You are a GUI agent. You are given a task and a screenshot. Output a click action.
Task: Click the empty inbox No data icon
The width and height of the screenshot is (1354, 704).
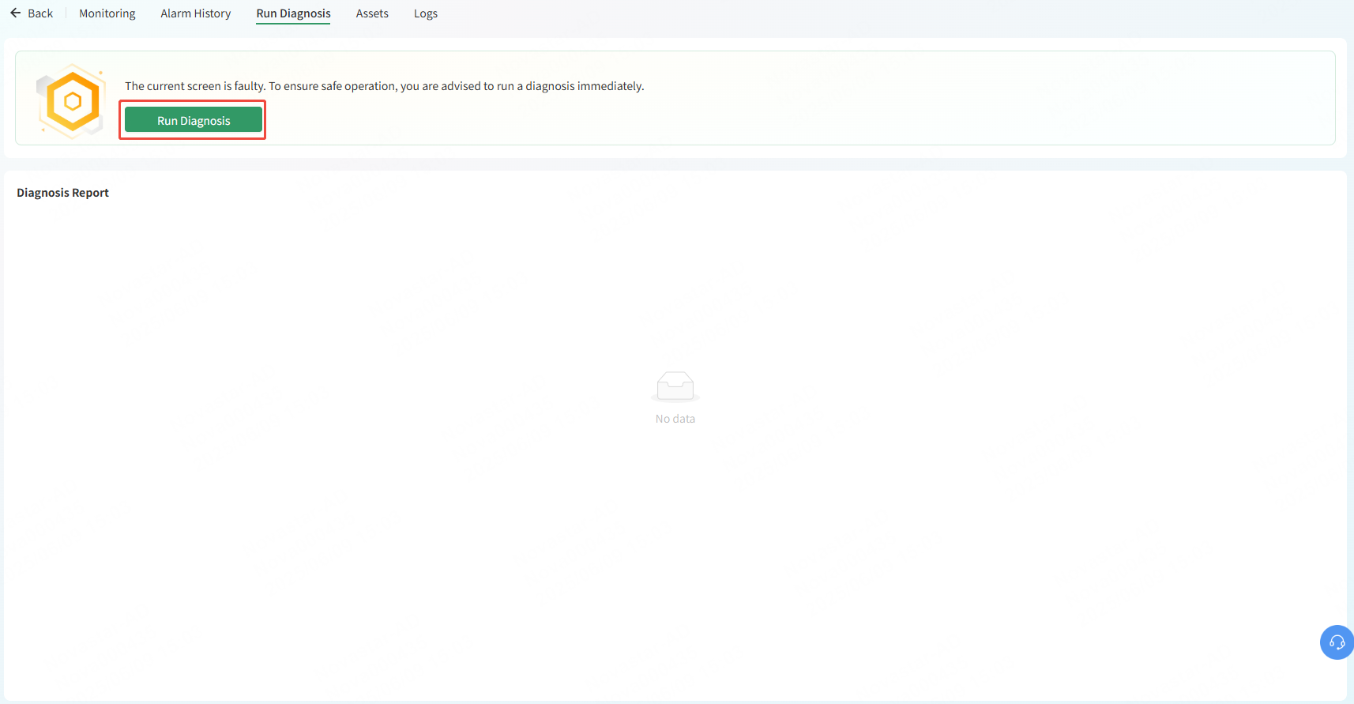click(675, 386)
